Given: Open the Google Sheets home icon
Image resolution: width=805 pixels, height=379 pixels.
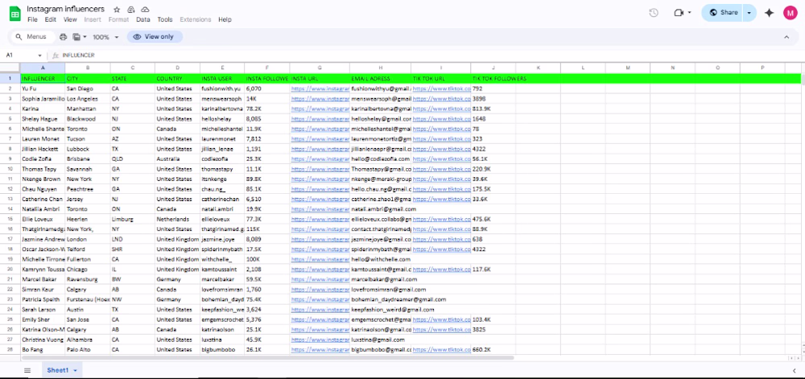Looking at the screenshot, I should coord(14,14).
